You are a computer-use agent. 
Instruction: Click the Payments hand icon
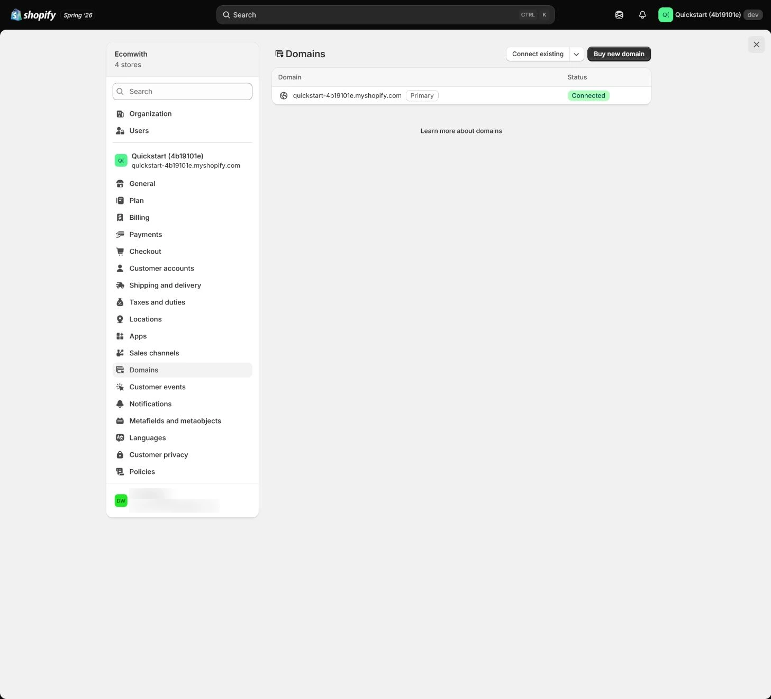(x=120, y=235)
